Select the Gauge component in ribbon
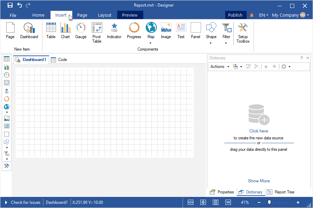 (81, 31)
